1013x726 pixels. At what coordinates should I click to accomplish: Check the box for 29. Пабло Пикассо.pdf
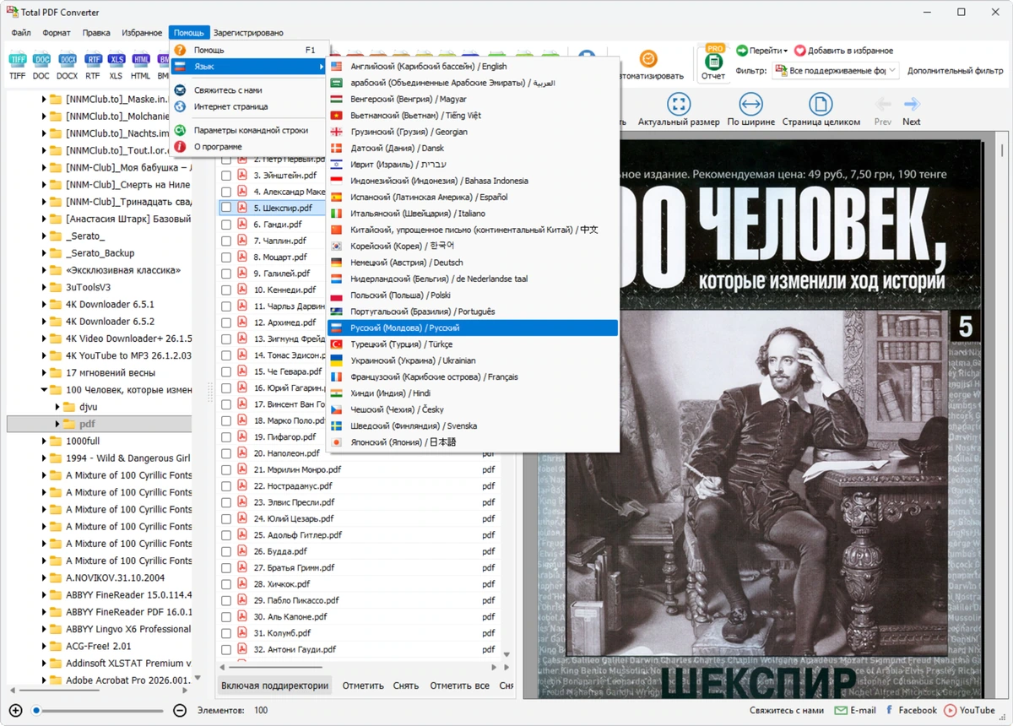point(226,600)
